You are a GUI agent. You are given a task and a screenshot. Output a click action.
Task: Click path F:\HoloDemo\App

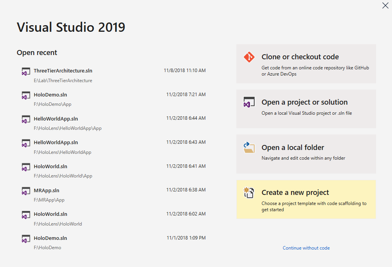point(52,104)
